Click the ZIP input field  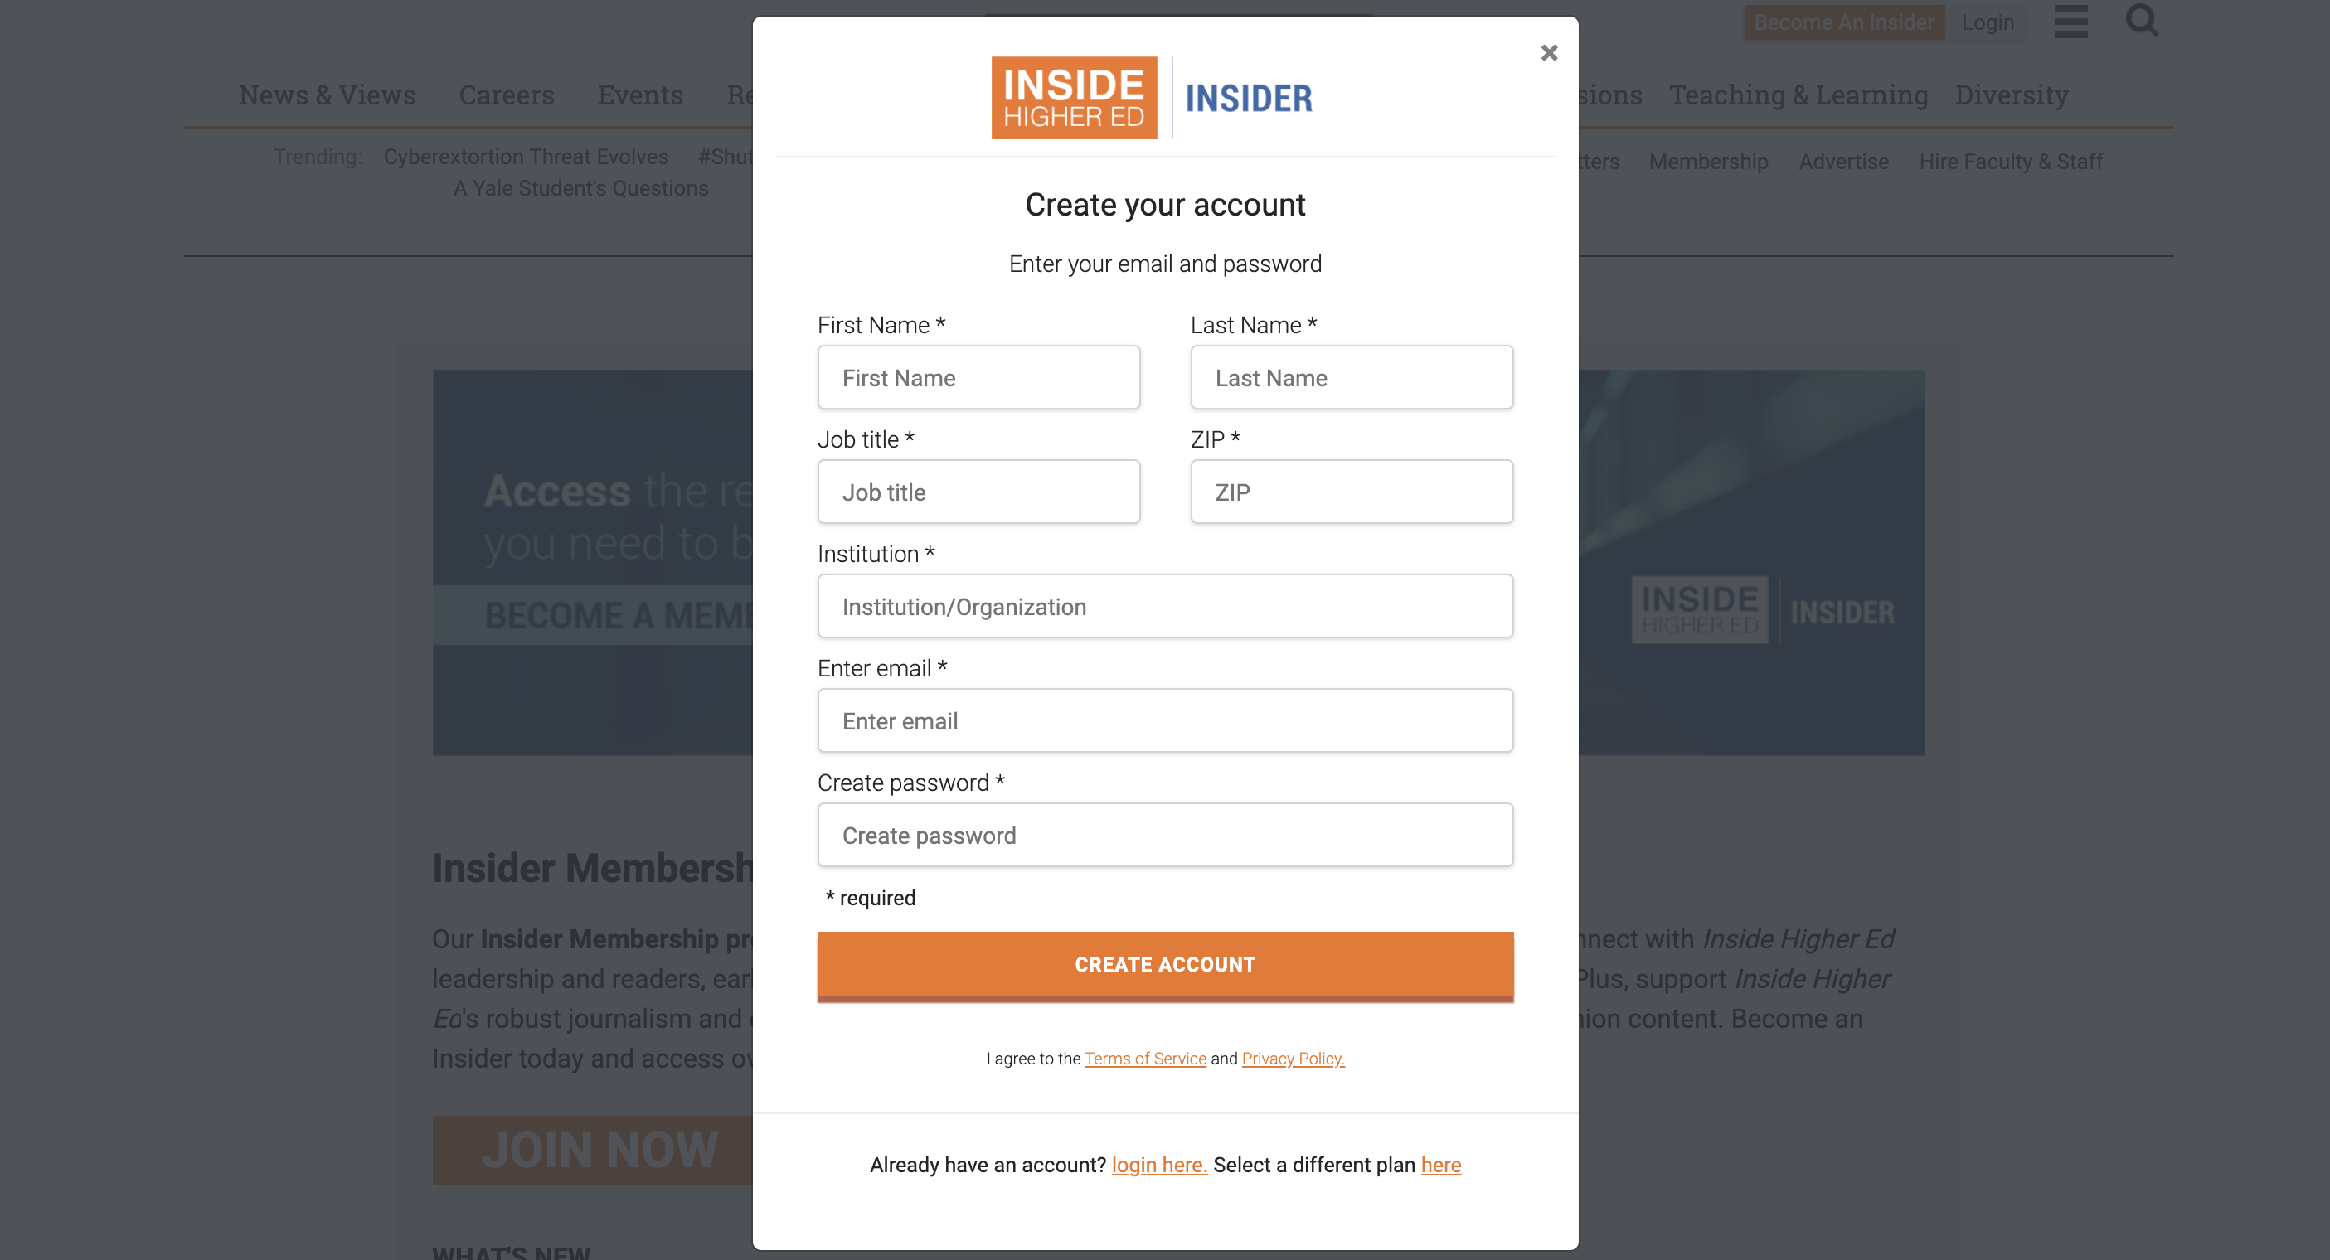tap(1352, 492)
